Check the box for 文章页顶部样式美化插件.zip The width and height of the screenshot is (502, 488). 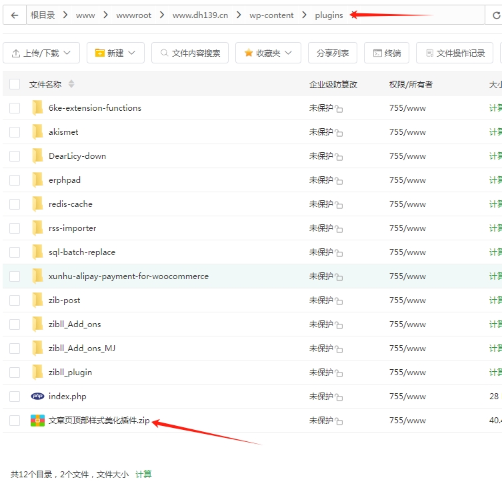[15, 421]
